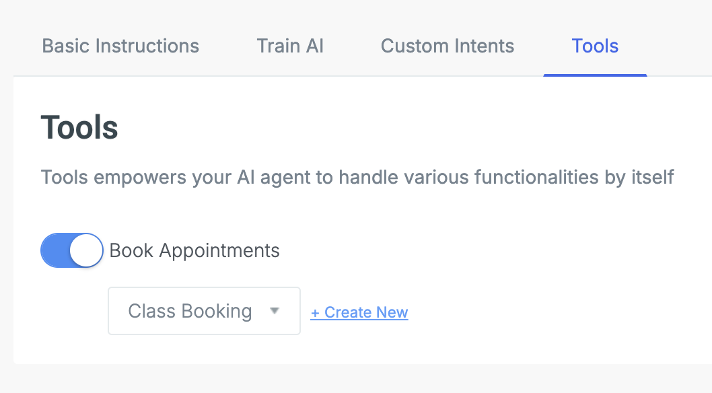Disable the Book Appointments toggle
Screen dimensions: 712x393
pyautogui.click(x=72, y=251)
